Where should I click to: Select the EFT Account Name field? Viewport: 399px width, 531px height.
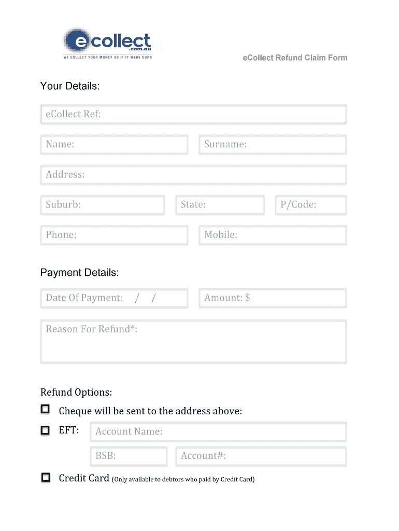218,431
